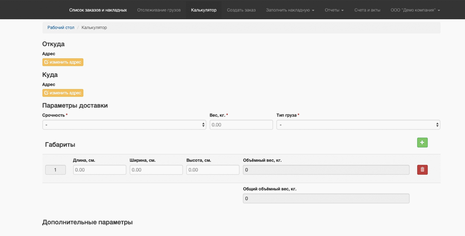
Task: Follow the Рабочий стол breadcrumb link
Action: [x=61, y=28]
